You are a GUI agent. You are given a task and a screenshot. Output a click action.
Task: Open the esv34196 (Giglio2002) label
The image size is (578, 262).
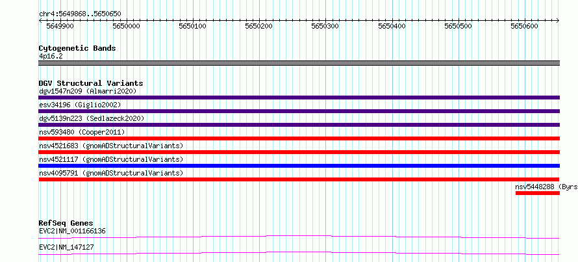point(80,105)
